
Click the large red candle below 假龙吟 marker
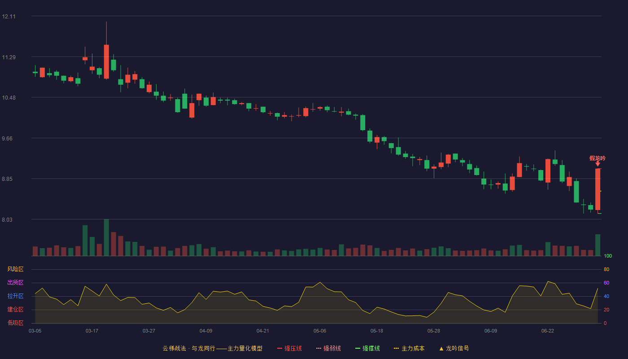597,189
